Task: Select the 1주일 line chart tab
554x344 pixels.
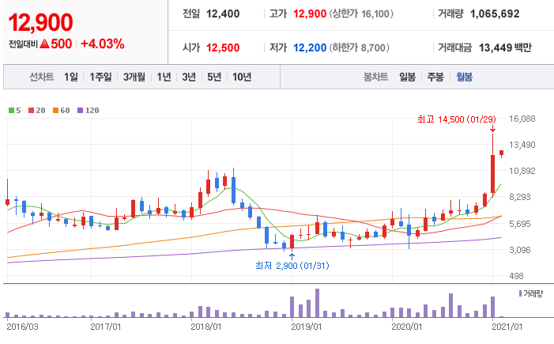Action: pyautogui.click(x=100, y=77)
